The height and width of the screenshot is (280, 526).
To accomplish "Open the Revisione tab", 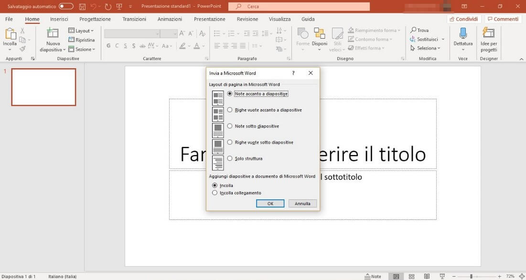I will 247,19.
